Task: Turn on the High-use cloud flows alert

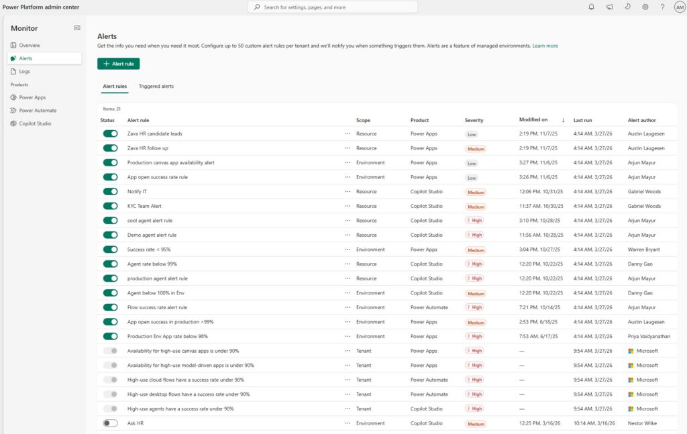Action: point(109,380)
